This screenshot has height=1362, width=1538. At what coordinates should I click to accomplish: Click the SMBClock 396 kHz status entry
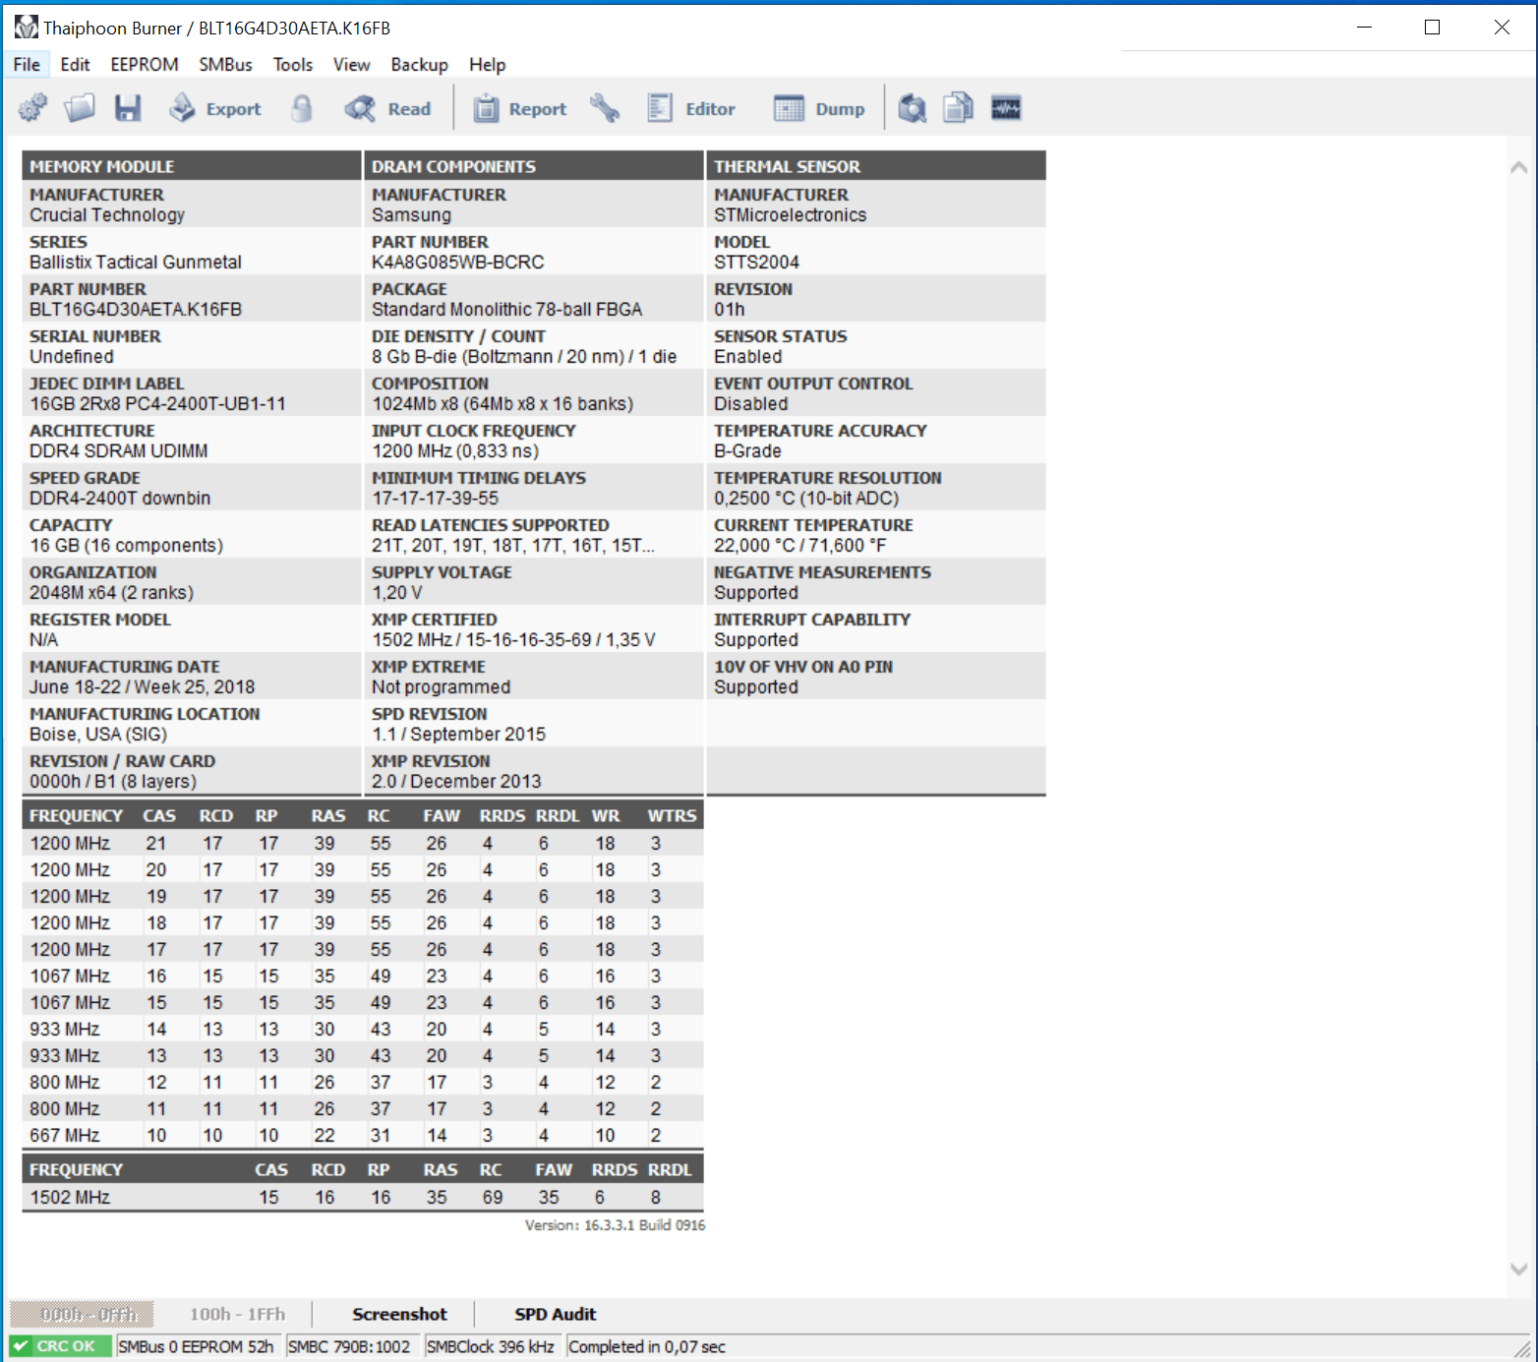[491, 1346]
